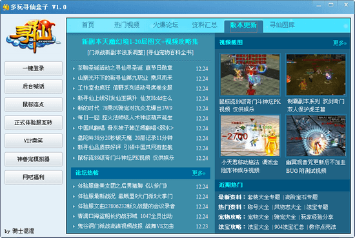
Task: Click the 后台喊话 button
Action: (x=34, y=86)
